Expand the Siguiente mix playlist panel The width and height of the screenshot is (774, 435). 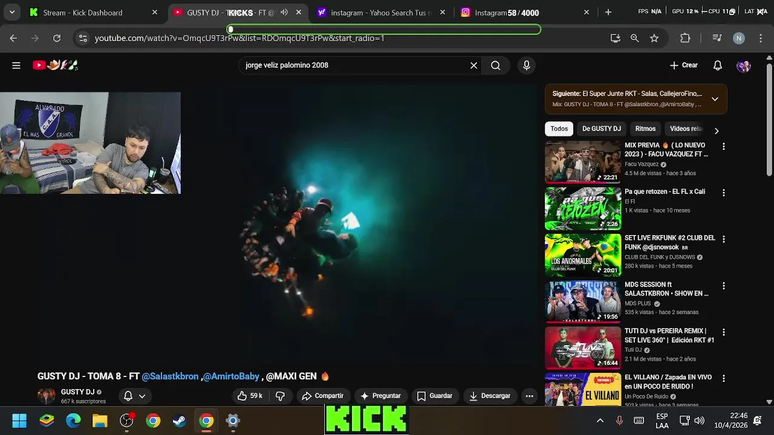point(715,99)
